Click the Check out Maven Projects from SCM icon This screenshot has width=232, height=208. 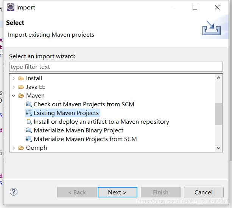(29, 104)
